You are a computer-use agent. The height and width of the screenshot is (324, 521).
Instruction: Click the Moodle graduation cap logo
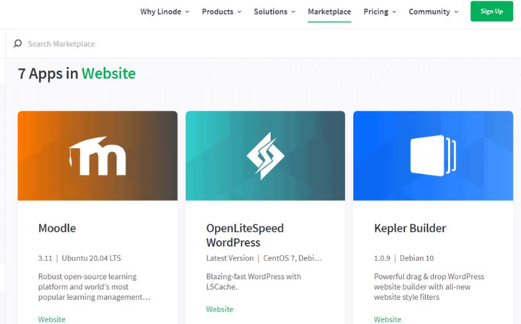pos(97,155)
